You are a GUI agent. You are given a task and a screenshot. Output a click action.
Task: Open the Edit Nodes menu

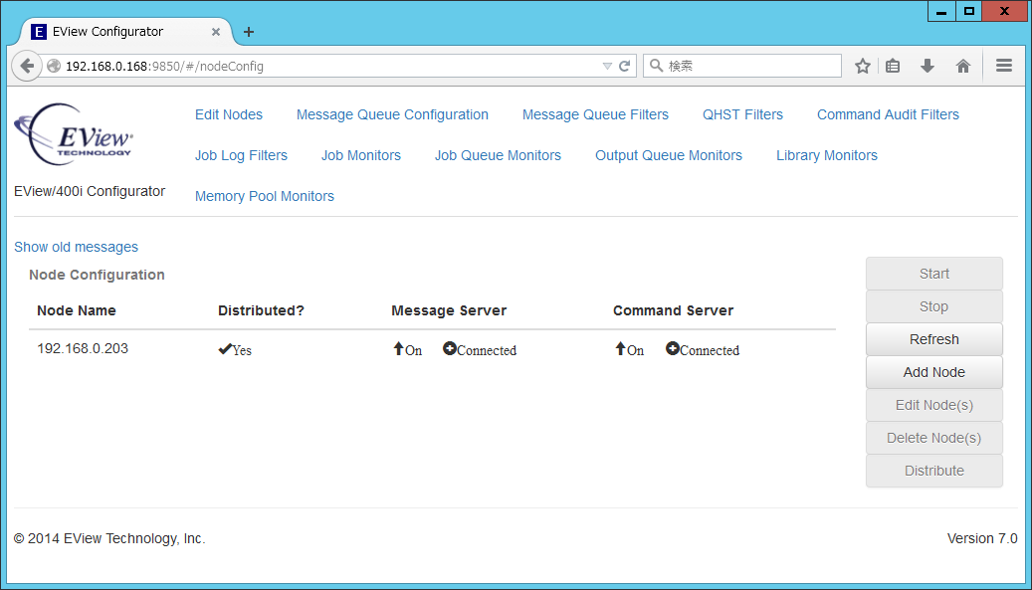click(229, 114)
